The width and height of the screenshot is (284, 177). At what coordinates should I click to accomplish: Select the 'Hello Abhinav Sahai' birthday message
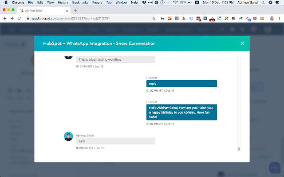(x=181, y=112)
